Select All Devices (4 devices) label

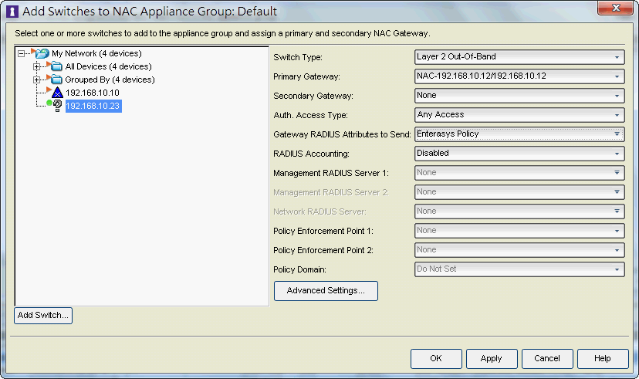coord(108,66)
